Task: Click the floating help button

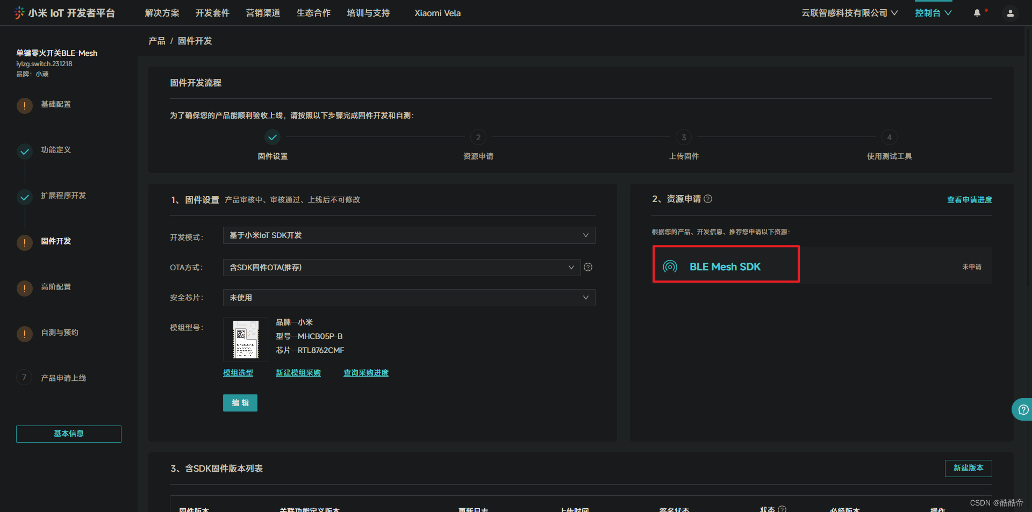Action: click(x=1023, y=409)
